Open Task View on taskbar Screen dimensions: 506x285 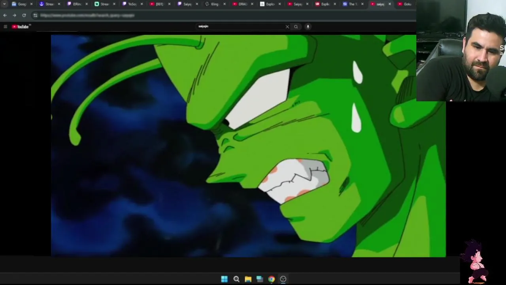click(x=260, y=279)
